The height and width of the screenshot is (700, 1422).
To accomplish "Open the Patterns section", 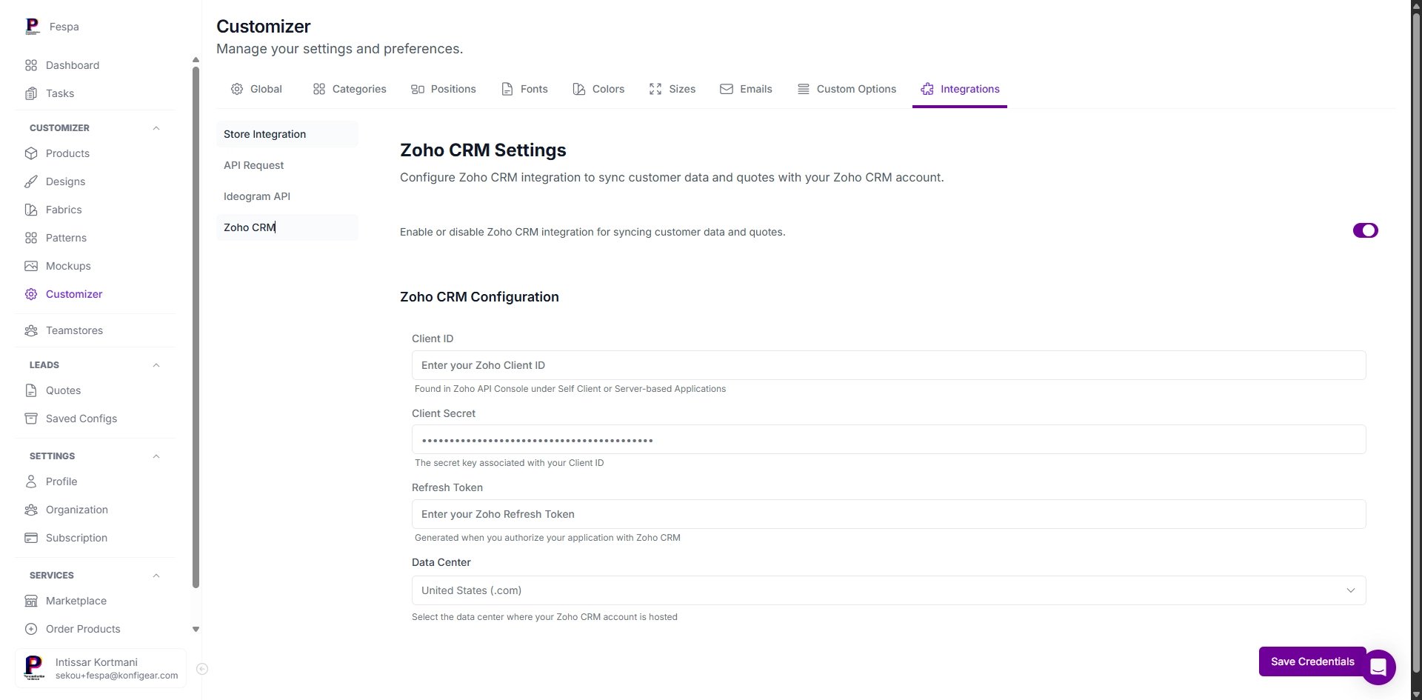I will coord(66,238).
